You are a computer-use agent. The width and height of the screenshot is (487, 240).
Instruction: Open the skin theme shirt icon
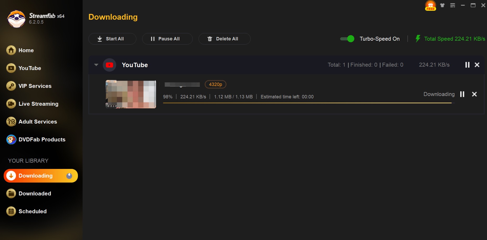point(442,5)
